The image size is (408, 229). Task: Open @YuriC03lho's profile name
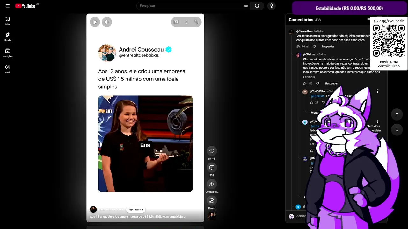point(317,92)
